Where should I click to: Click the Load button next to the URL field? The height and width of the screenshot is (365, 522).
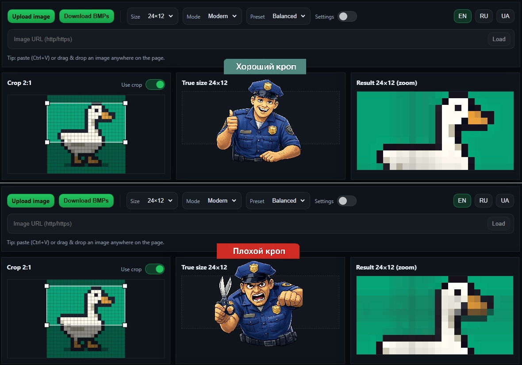(x=499, y=39)
